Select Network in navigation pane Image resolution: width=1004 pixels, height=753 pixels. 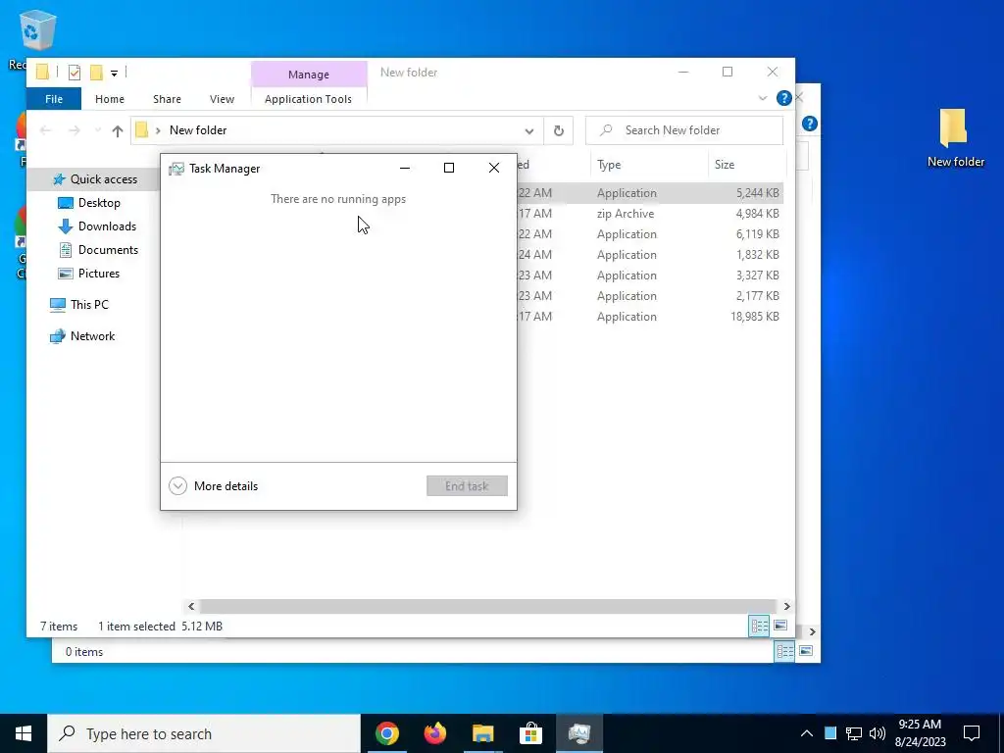[93, 336]
